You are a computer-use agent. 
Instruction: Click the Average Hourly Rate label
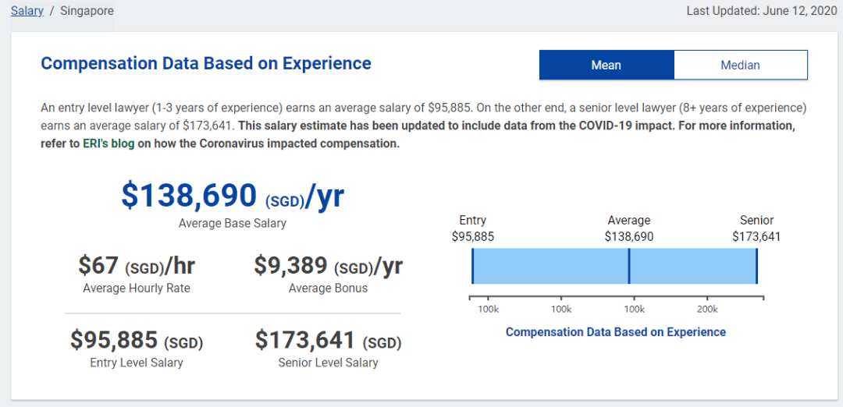pos(137,288)
